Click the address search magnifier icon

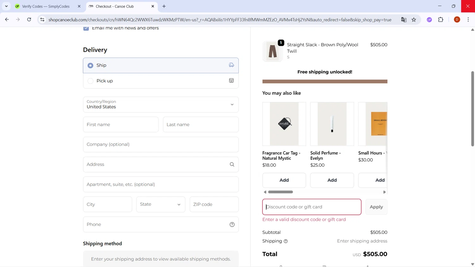232,165
